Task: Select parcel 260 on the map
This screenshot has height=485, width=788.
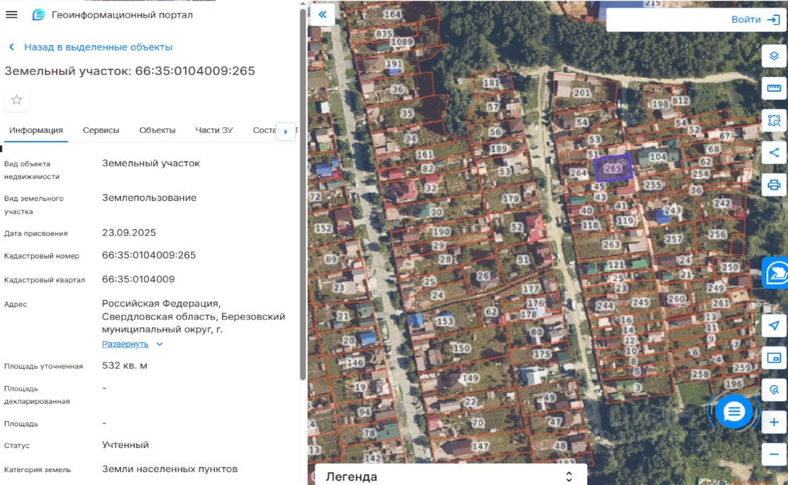Action: pos(676,299)
